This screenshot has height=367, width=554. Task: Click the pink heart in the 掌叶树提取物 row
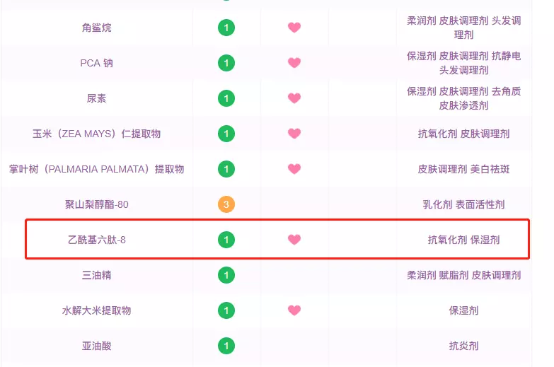[294, 168]
